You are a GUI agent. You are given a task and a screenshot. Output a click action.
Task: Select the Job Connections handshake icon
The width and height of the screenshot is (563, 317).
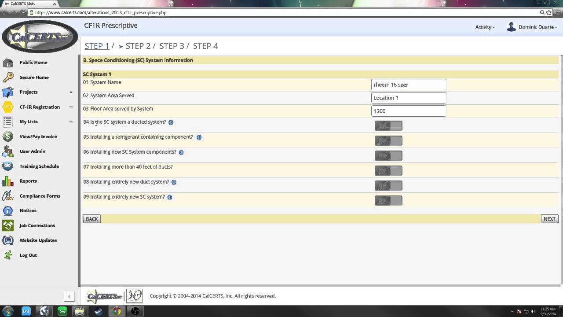click(x=8, y=225)
